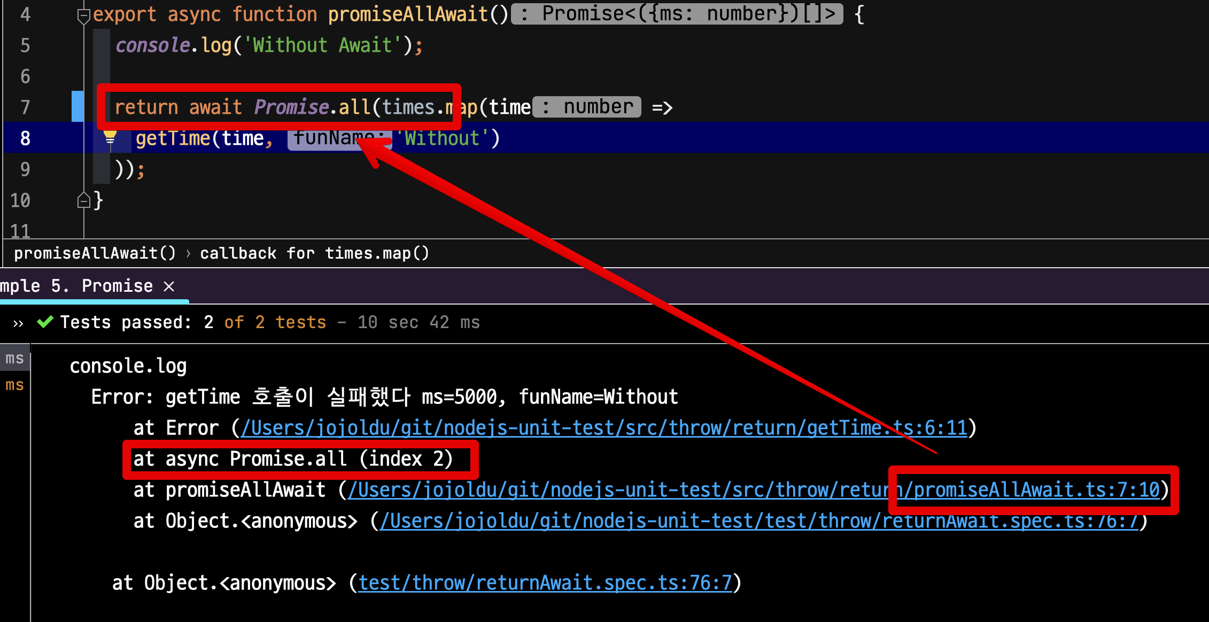Click the green tests passed checkmark icon

45,322
